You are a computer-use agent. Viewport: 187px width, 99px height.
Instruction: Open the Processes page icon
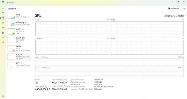point(3,13)
